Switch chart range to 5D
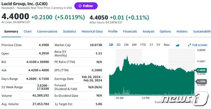Viewport: 211px width, 109px height. pos(118,45)
